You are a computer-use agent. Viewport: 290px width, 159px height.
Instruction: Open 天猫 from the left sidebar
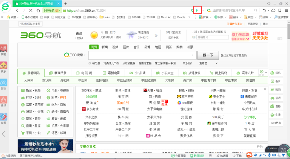(3, 50)
